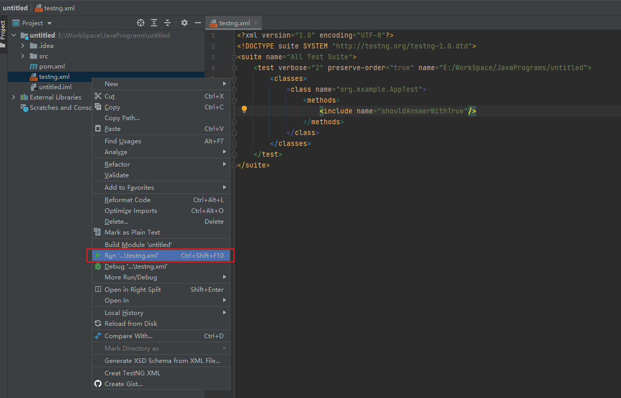Select Copy Path... in context menu

(x=161, y=118)
